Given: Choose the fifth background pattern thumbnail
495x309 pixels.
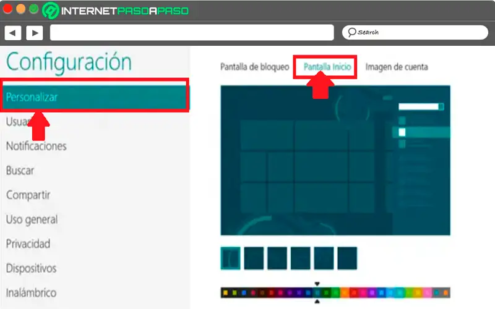Looking at the screenshot, I should (324, 258).
